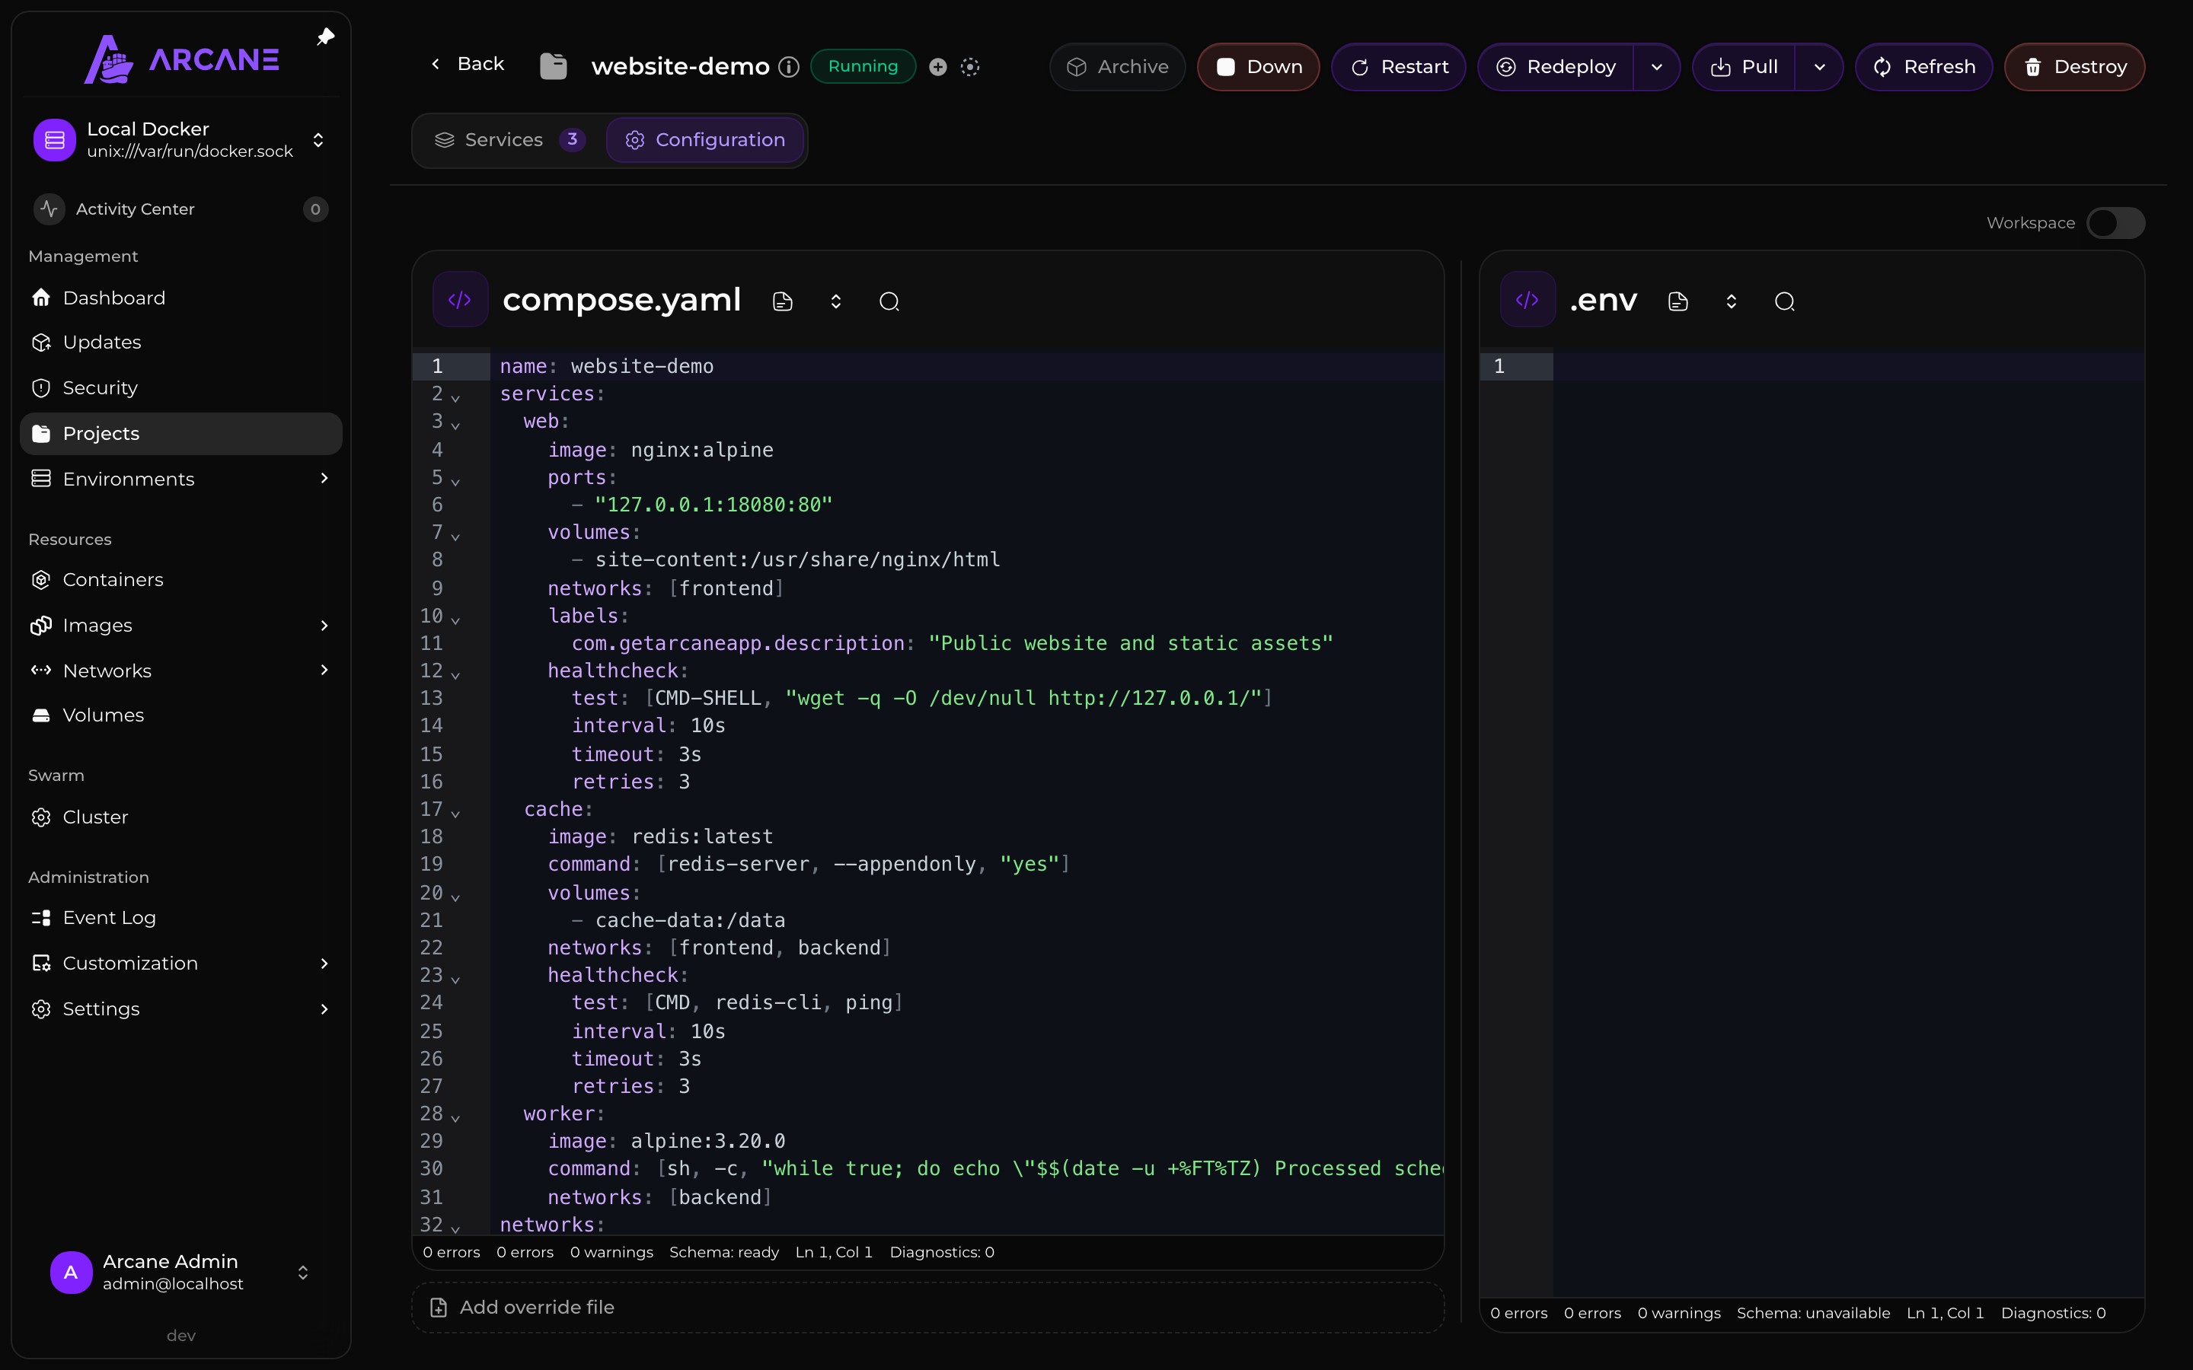
Task: Open Event Log
Action: coord(181,918)
